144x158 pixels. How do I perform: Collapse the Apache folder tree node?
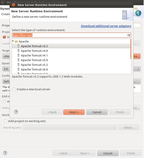(13, 41)
